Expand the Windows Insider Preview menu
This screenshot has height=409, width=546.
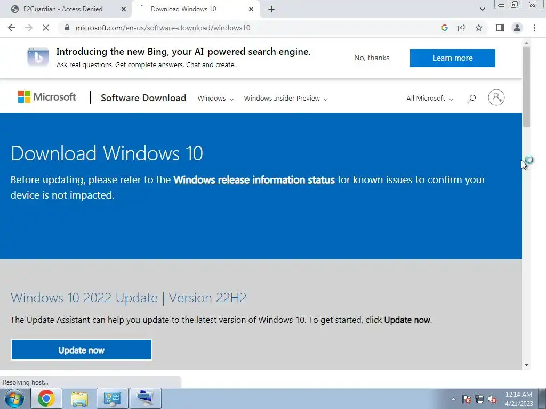(286, 99)
